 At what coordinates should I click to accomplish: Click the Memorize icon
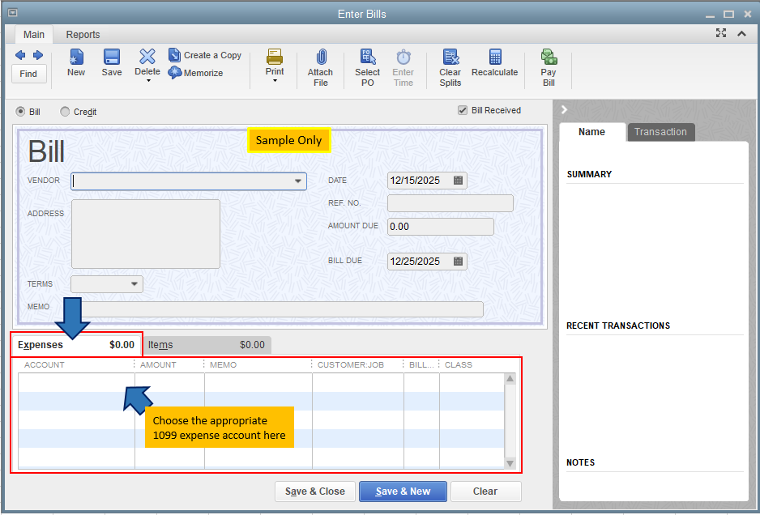[x=174, y=73]
